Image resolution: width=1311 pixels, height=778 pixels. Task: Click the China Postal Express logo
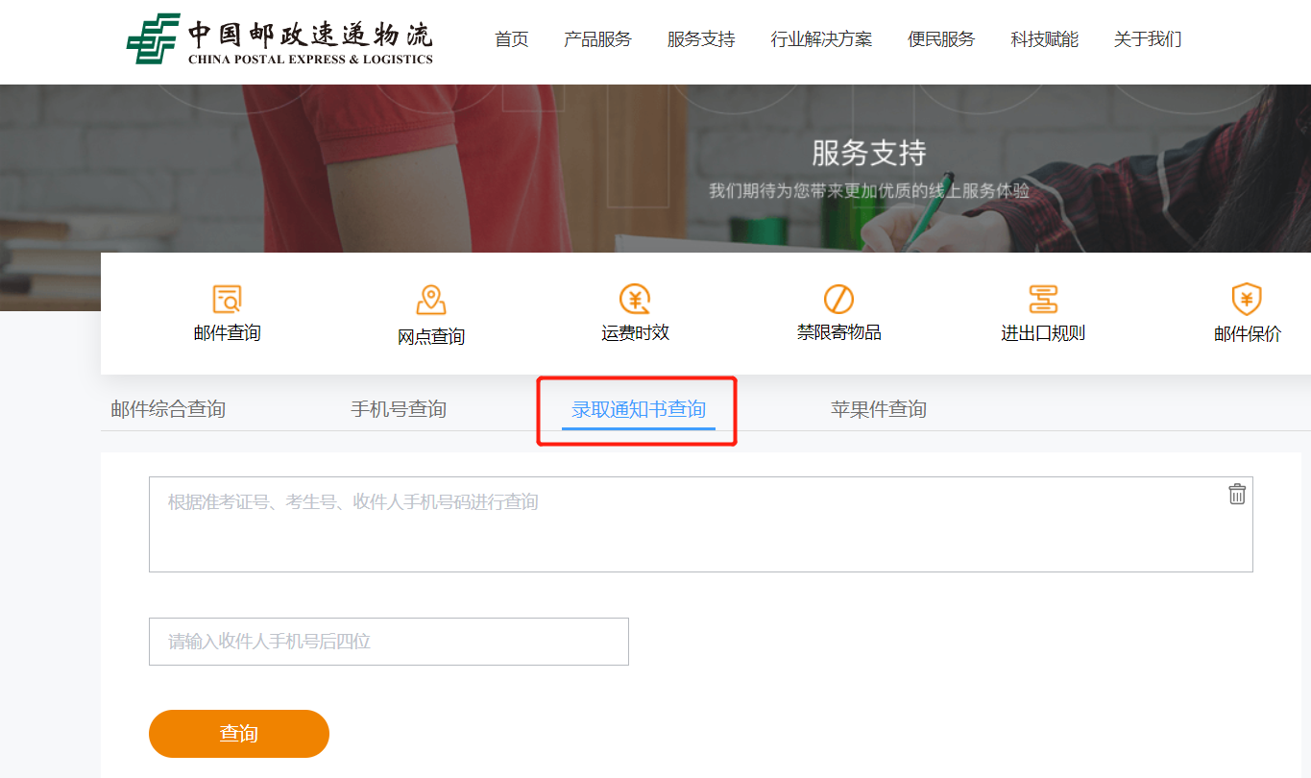[279, 39]
